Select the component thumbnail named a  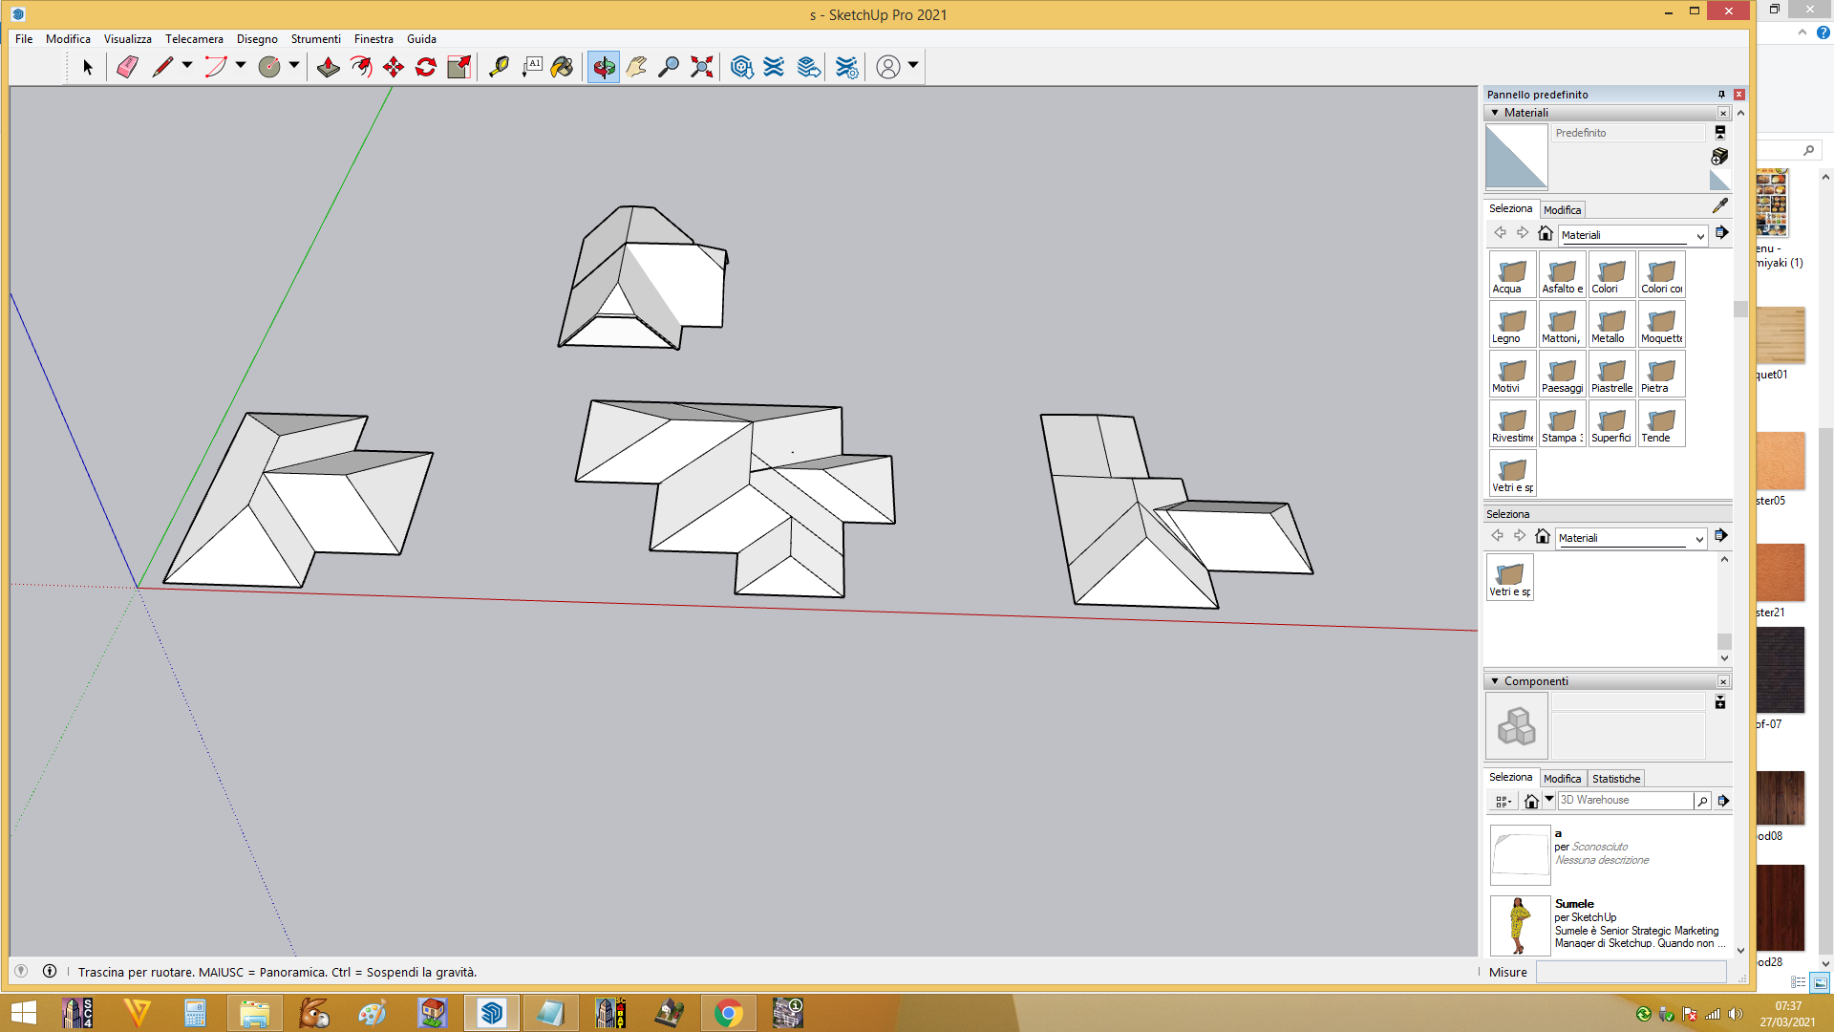click(x=1520, y=855)
